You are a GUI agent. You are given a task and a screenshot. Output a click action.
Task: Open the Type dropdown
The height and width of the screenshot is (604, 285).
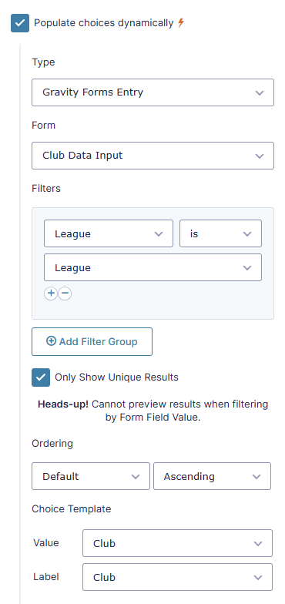[153, 92]
